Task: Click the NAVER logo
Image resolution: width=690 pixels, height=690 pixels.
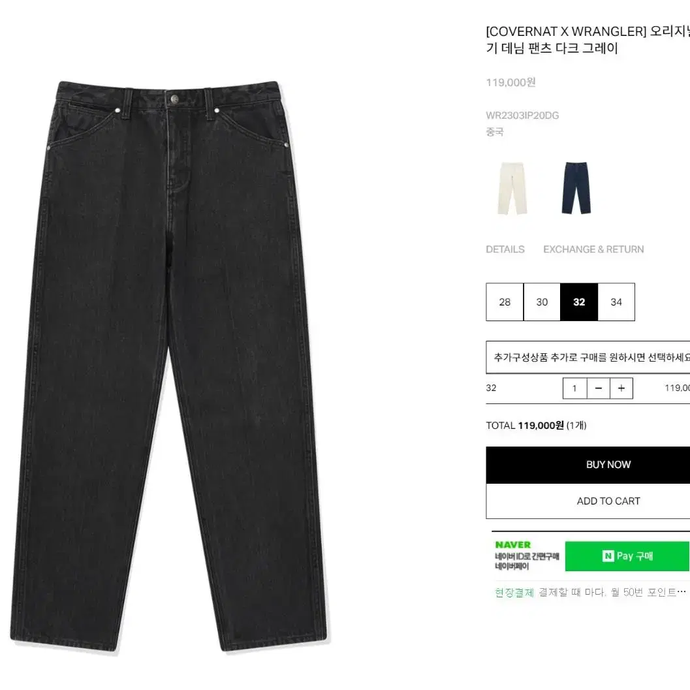Action: pyautogui.click(x=512, y=545)
